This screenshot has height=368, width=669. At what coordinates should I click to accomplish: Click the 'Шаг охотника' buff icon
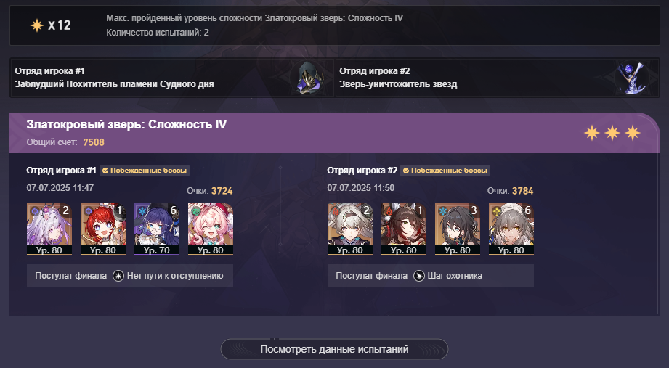[x=419, y=276]
